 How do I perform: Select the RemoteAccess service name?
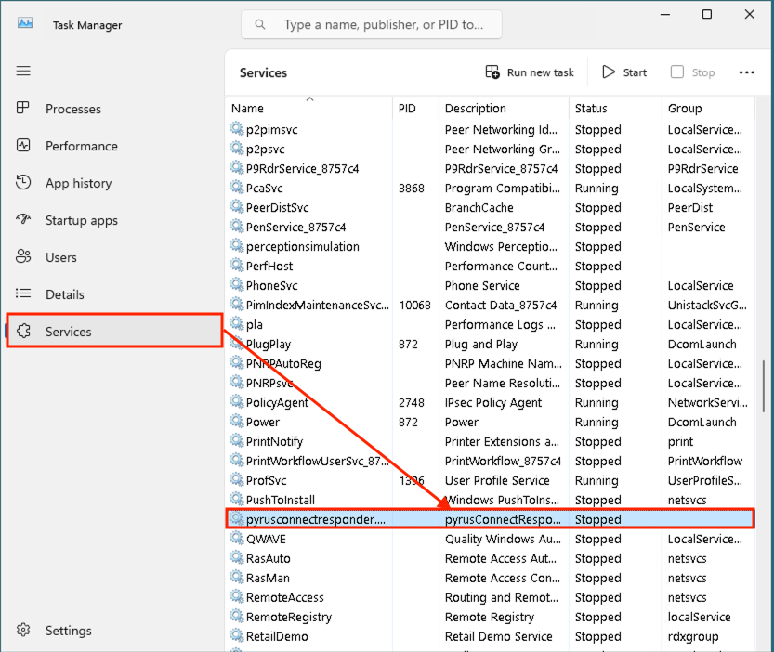285,598
